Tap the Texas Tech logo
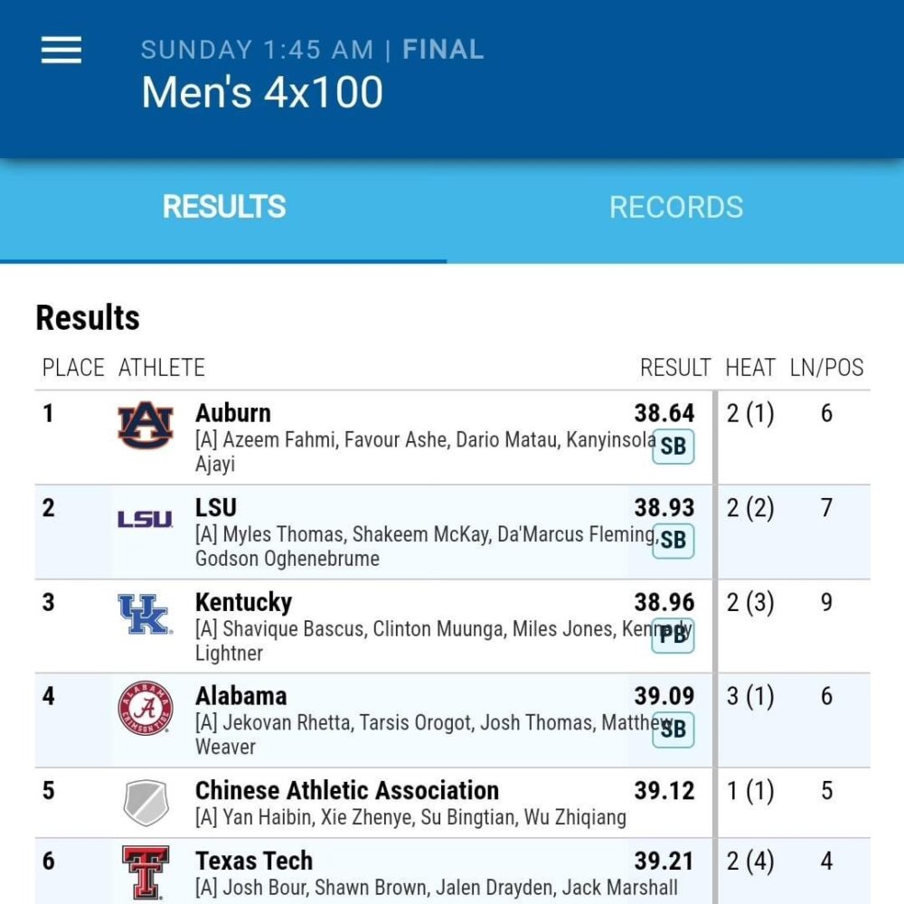Image resolution: width=904 pixels, height=904 pixels. coord(146,872)
